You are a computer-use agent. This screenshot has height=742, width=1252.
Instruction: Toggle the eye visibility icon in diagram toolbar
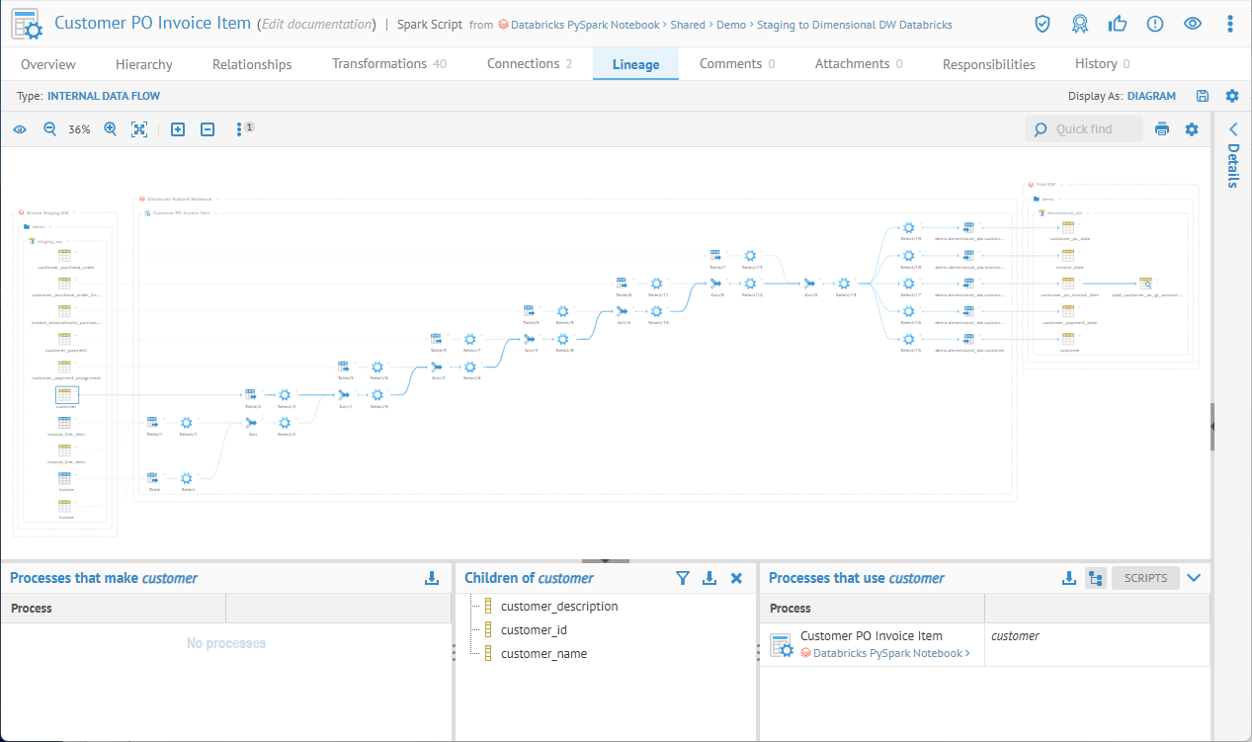(x=20, y=129)
